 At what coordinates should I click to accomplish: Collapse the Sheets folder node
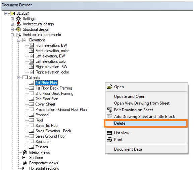point(18,77)
